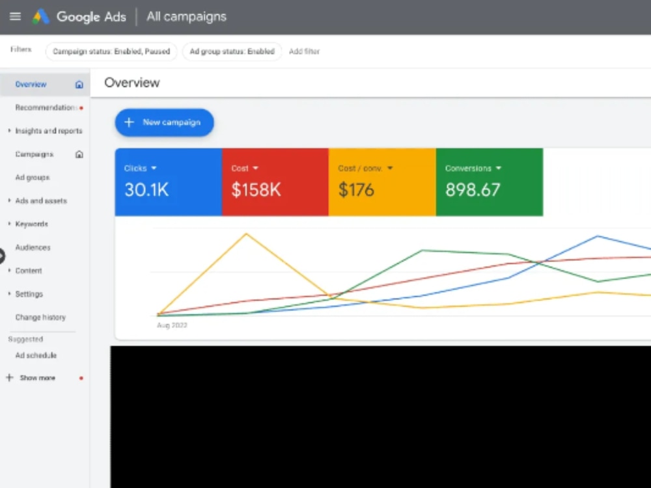Click the Campaign status: Enabled, Paused filter
Image resolution: width=651 pixels, height=488 pixels.
pyautogui.click(x=111, y=51)
